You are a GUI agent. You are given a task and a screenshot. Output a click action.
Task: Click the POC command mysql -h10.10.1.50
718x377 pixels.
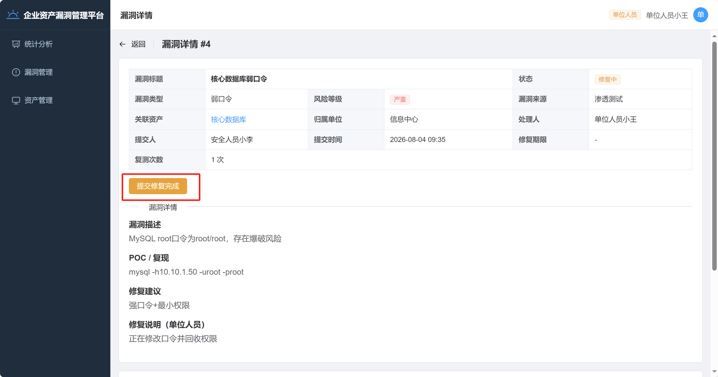point(186,272)
